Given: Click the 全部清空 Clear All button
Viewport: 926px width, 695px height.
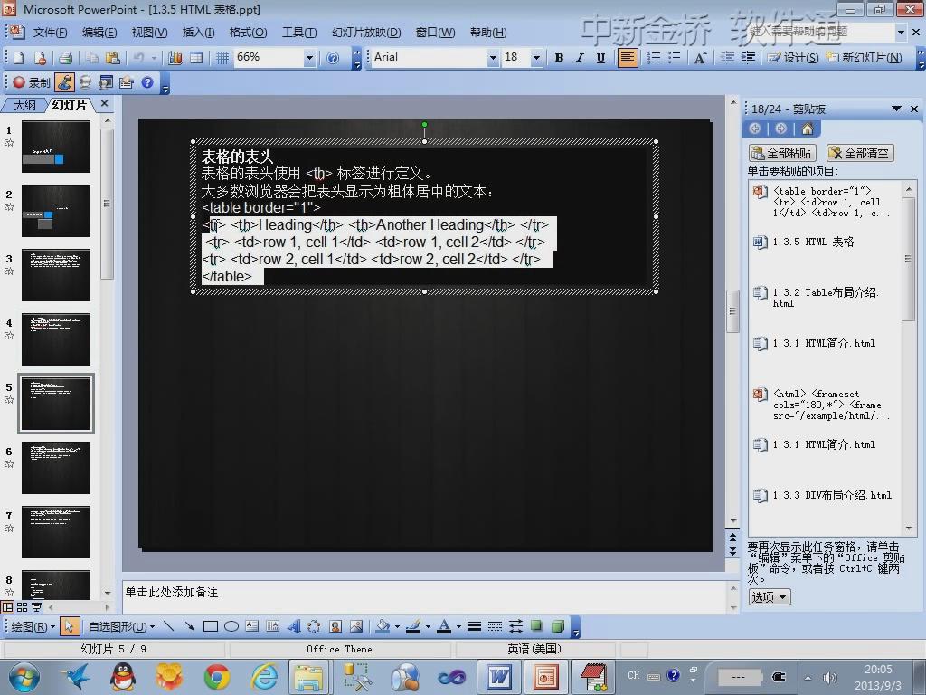Looking at the screenshot, I should [x=860, y=153].
